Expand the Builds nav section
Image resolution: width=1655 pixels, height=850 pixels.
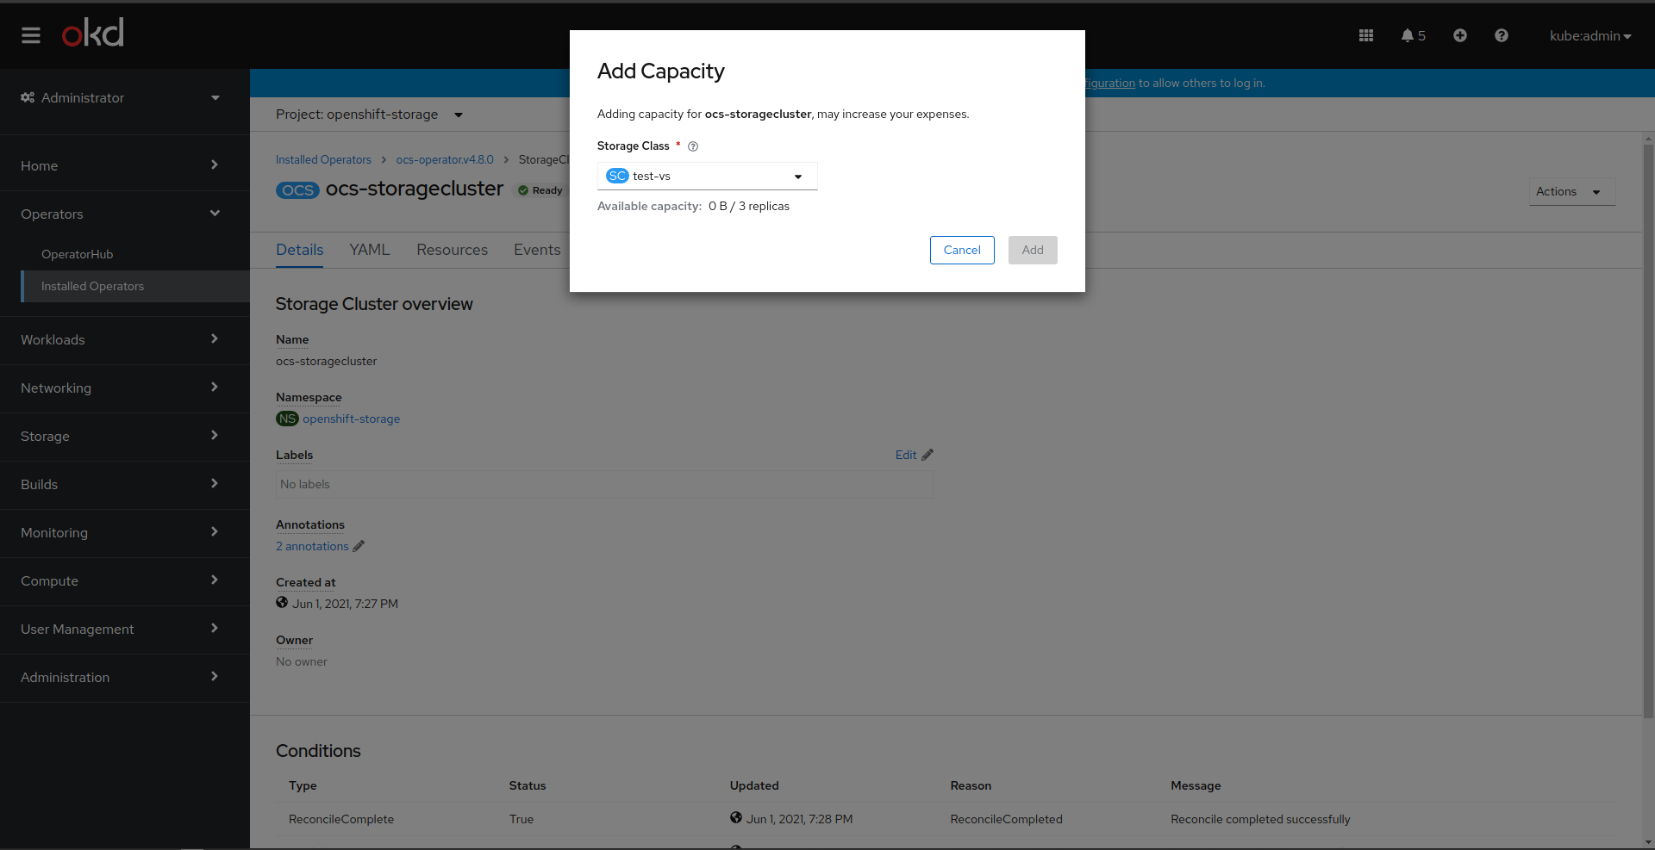tap(125, 484)
